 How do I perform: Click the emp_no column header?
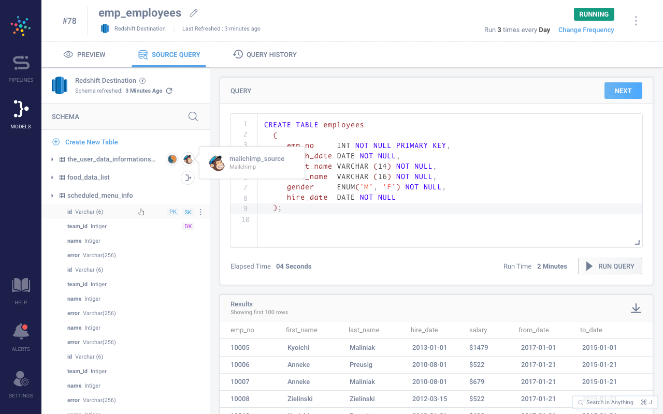[x=242, y=330]
